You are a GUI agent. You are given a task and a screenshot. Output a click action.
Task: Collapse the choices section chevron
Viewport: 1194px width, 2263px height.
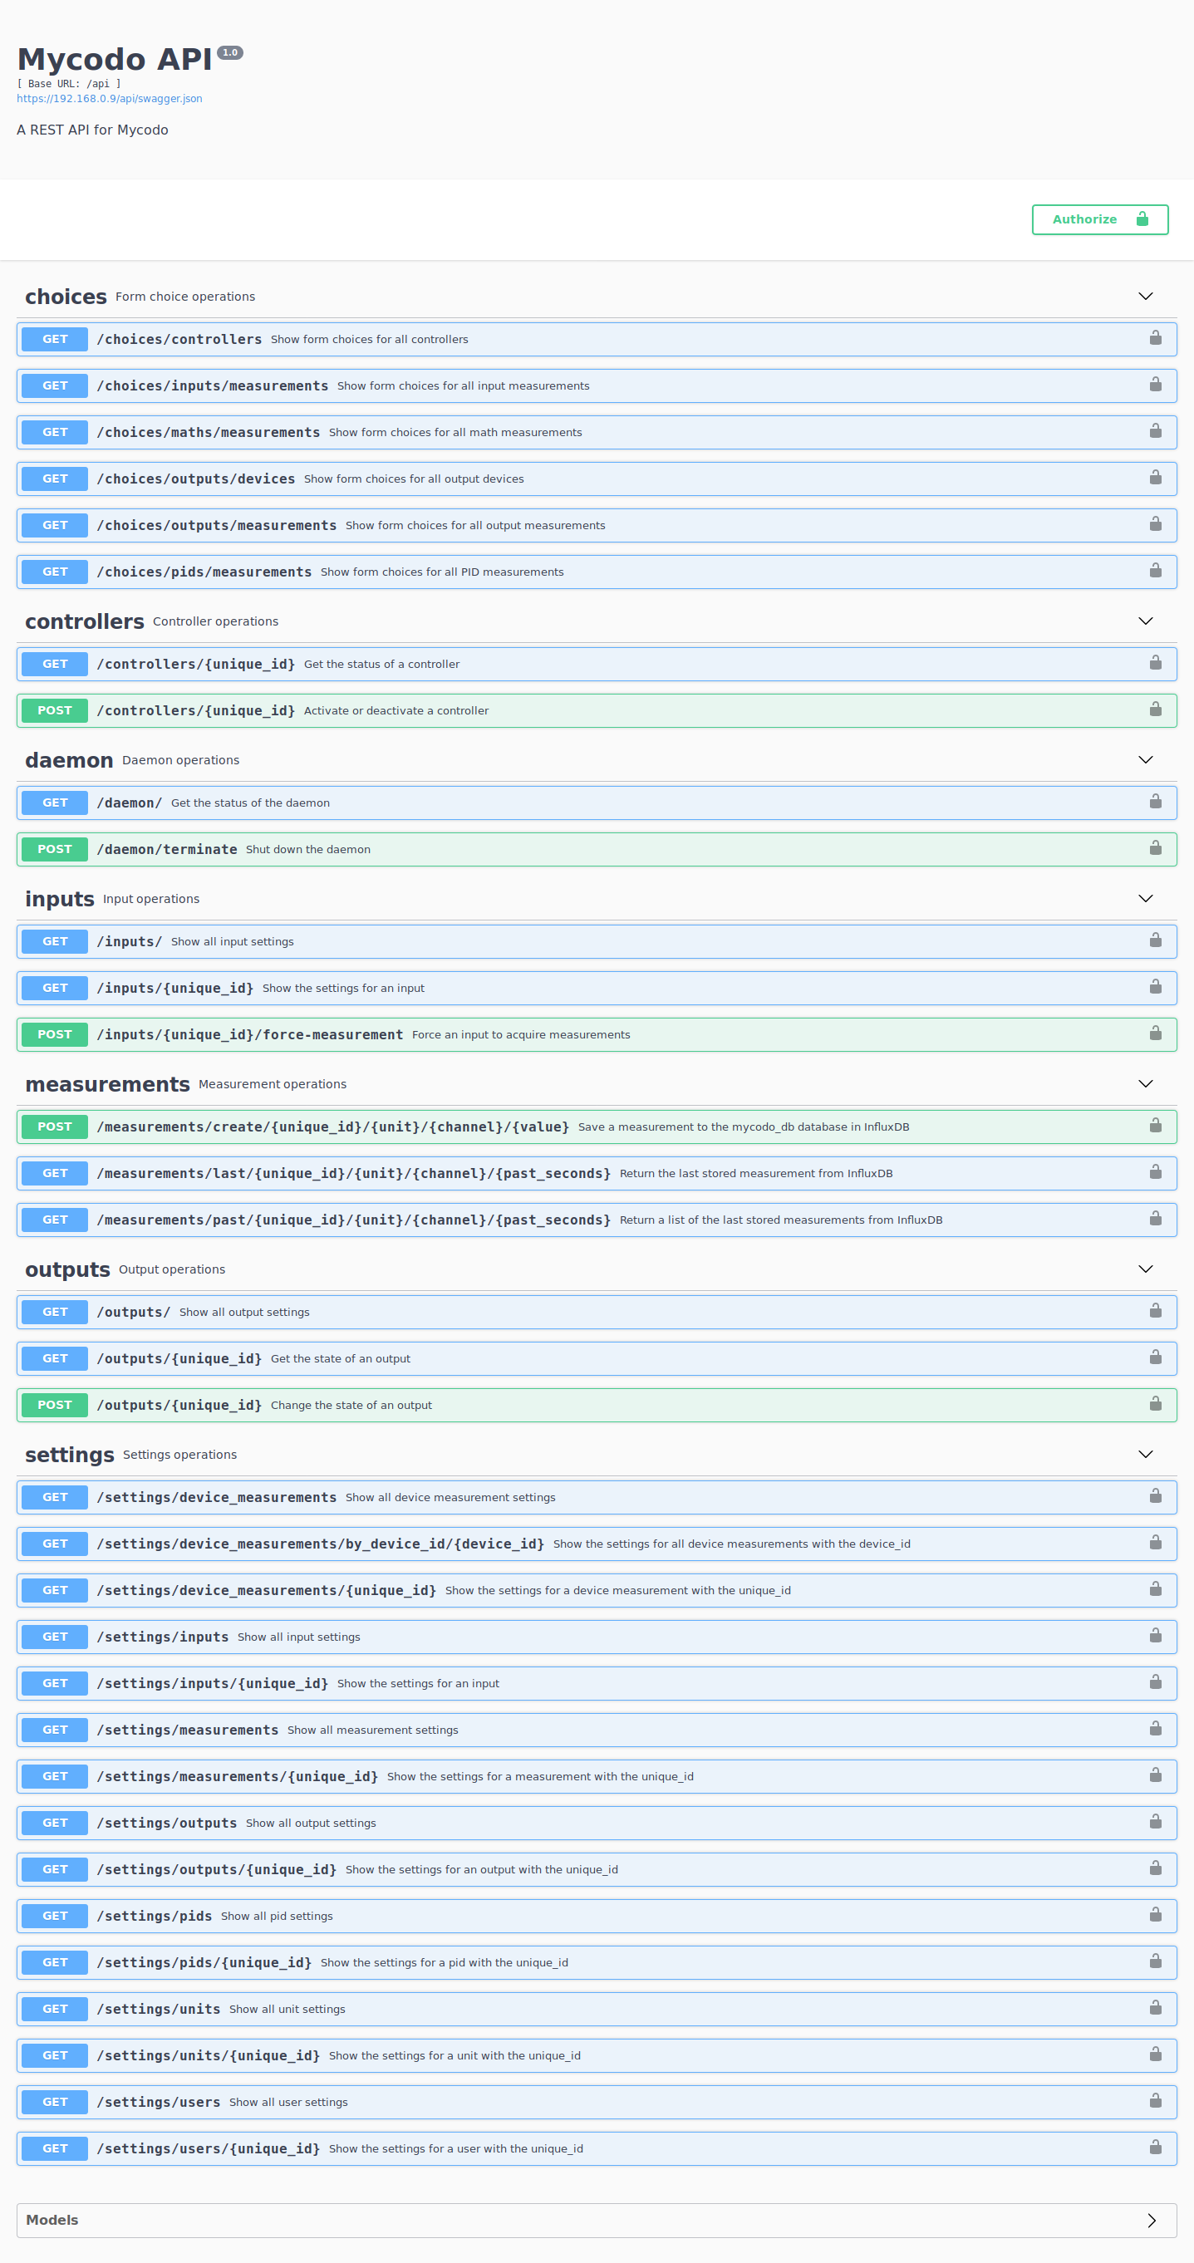[1145, 296]
